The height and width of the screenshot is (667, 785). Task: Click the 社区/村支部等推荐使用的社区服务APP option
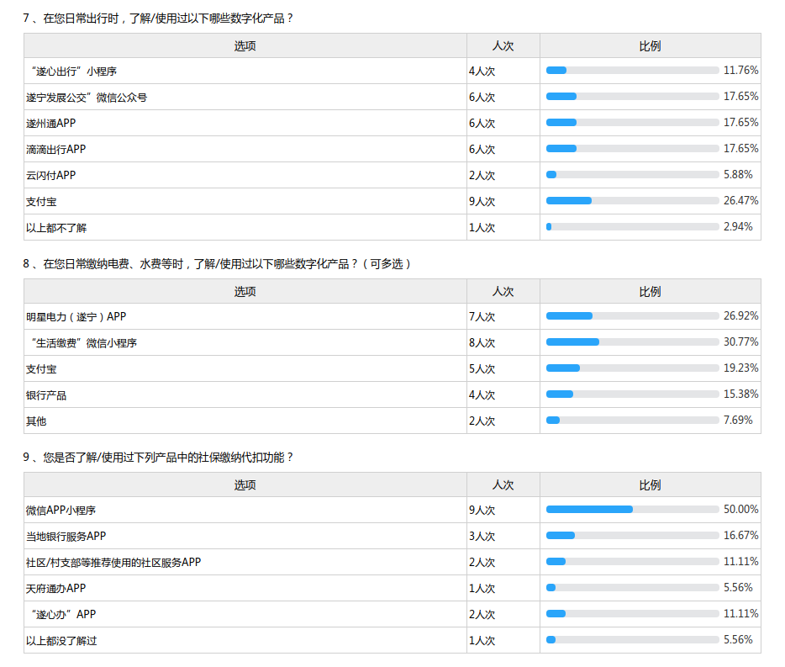(x=113, y=563)
